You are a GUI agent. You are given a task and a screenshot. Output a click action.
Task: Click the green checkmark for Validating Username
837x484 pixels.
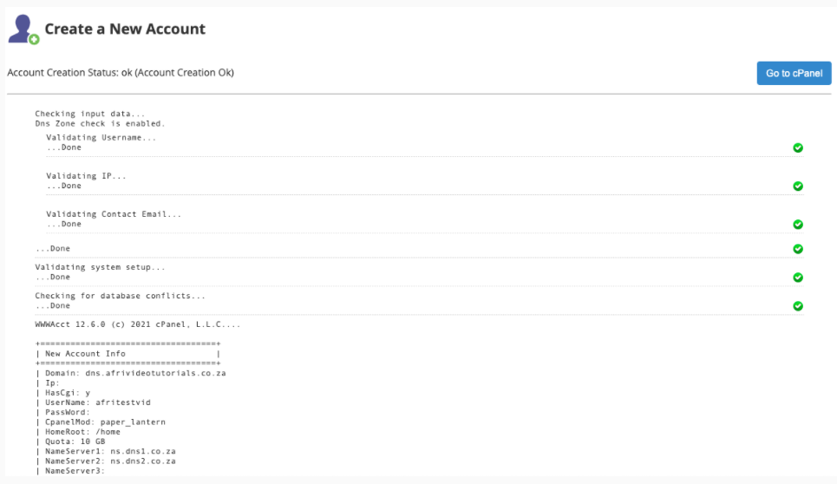tap(798, 148)
